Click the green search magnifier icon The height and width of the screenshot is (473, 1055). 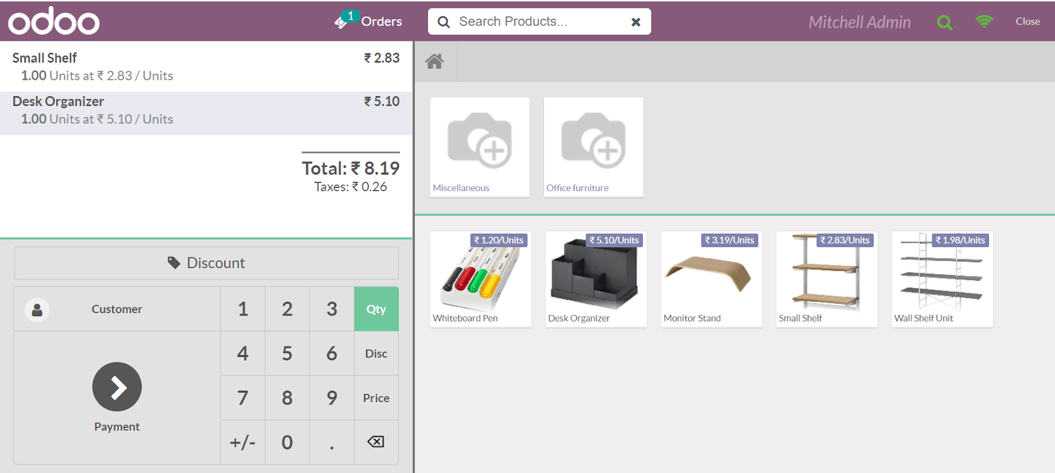[x=945, y=22]
